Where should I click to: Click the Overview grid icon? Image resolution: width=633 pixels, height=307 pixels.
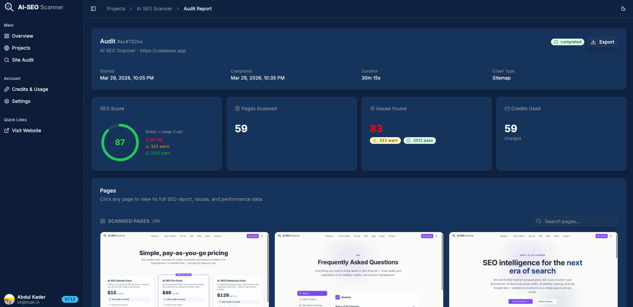[x=7, y=36]
